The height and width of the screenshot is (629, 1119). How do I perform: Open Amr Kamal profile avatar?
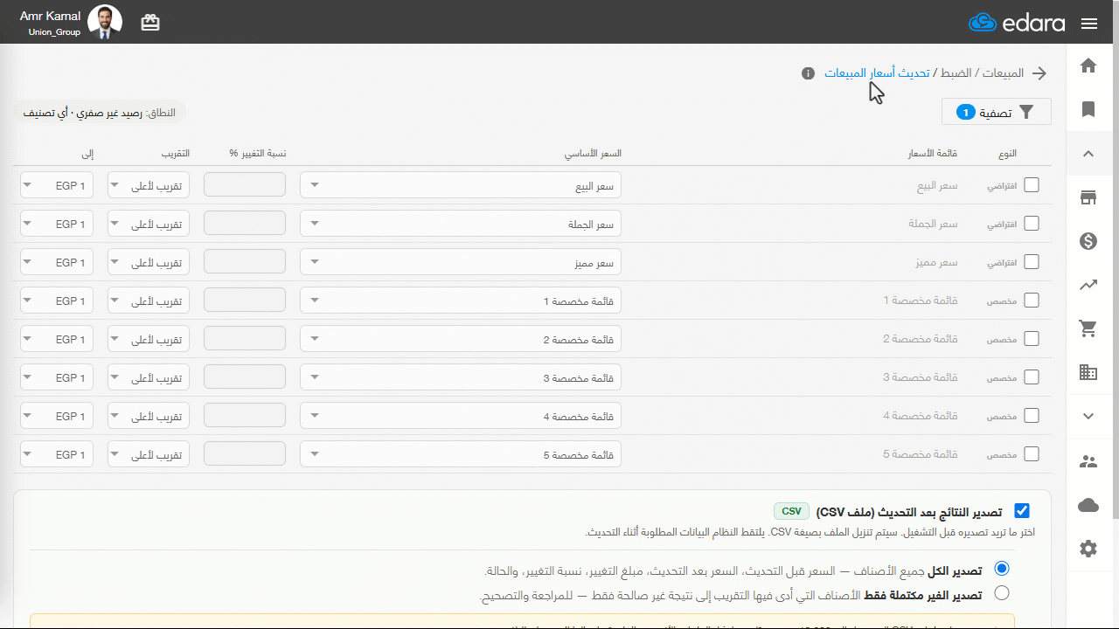105,22
